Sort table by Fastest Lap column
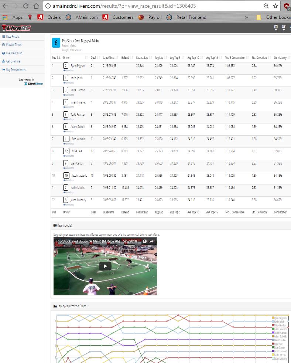This screenshot has width=291, height=363. click(142, 58)
